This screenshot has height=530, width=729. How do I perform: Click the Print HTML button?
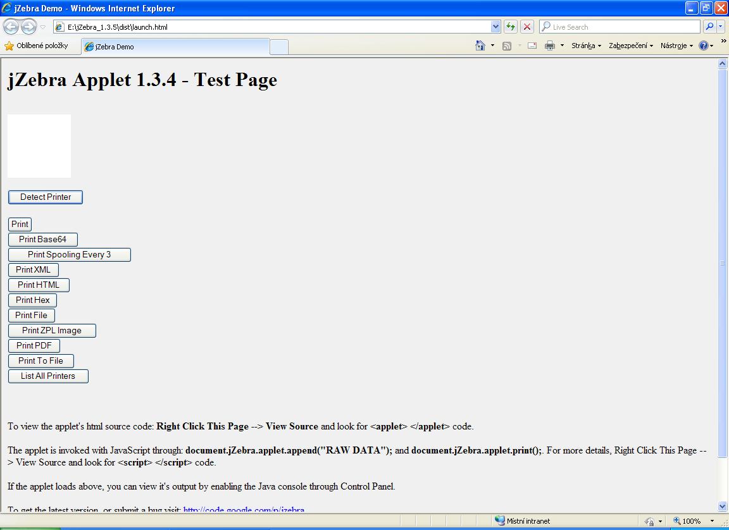(x=39, y=285)
